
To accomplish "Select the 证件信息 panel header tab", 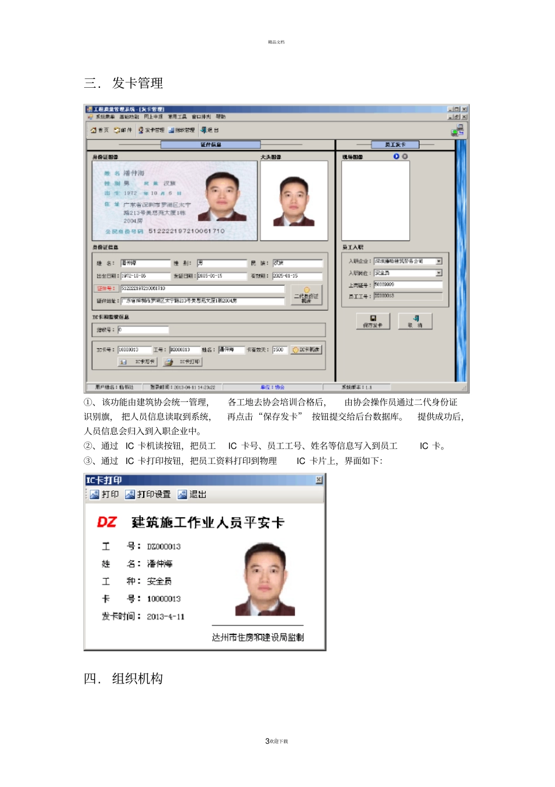I will coord(211,145).
